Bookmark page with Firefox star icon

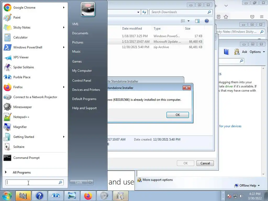point(226,17)
